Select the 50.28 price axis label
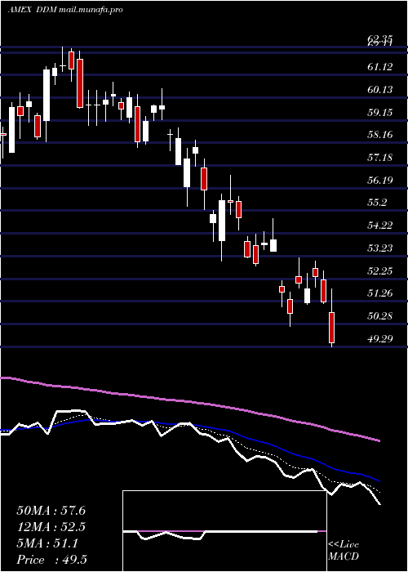This screenshot has width=408, height=572. 380,316
